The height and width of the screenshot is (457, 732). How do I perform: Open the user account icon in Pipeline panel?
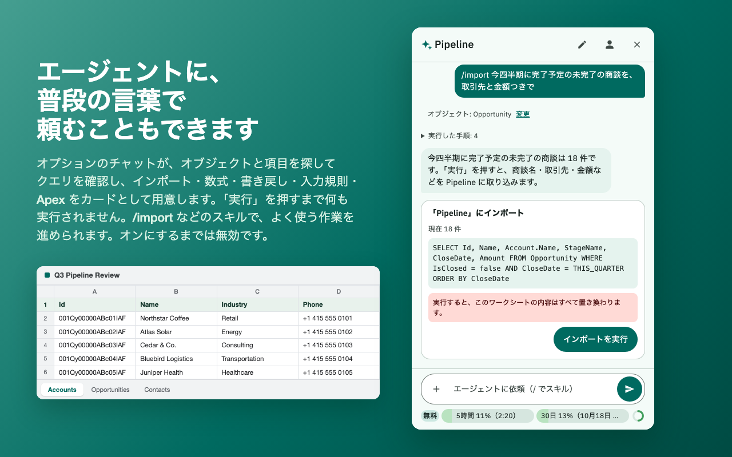coord(610,45)
